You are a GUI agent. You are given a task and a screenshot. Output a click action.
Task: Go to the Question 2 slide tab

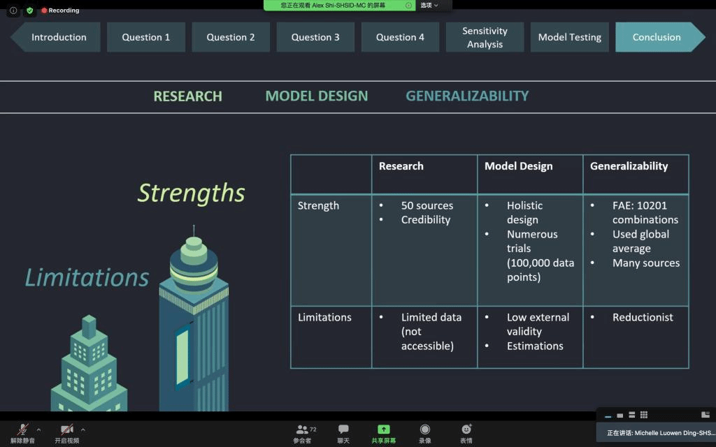pos(231,37)
